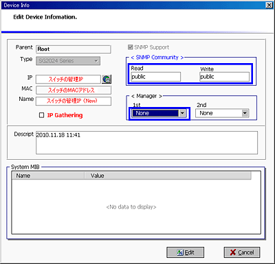Screen dimensions: 275x264
Task: Toggle the SNMP Support checkbox
Action: pyautogui.click(x=130, y=47)
